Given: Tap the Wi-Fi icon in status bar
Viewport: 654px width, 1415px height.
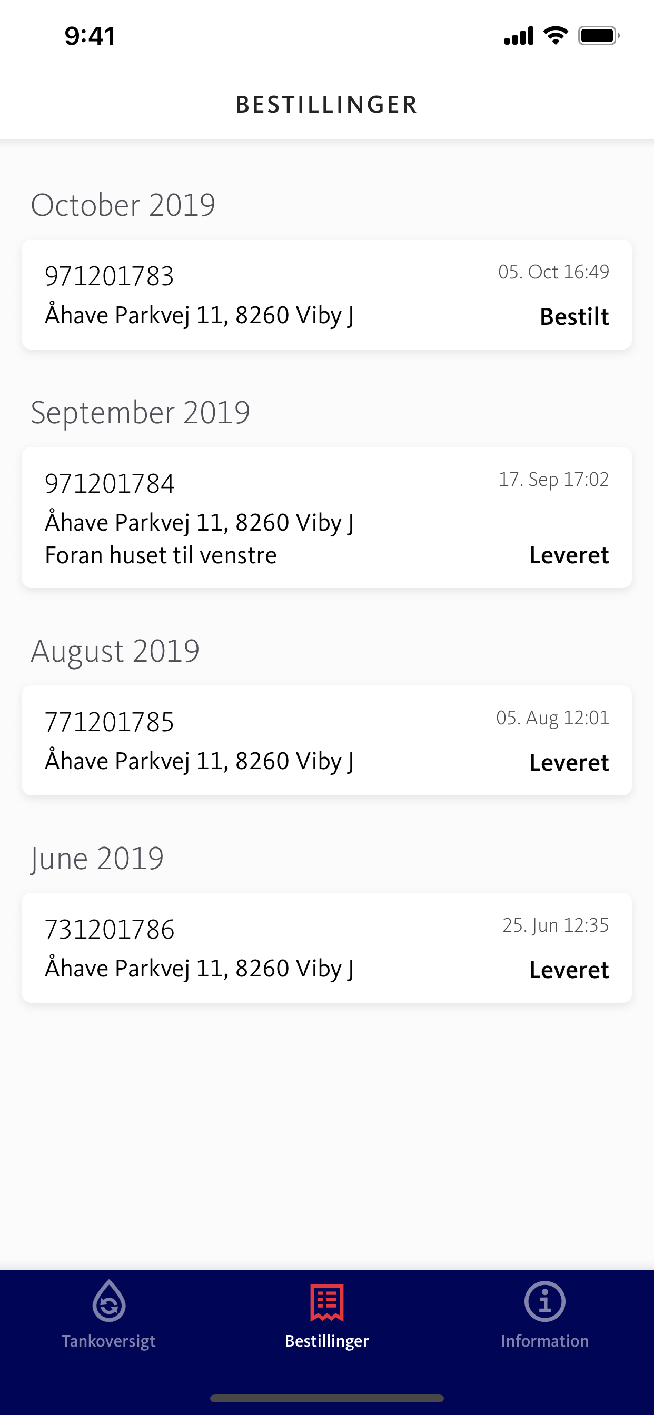Looking at the screenshot, I should tap(556, 36).
